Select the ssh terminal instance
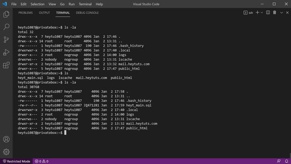291x164 pixels. [x=248, y=13]
